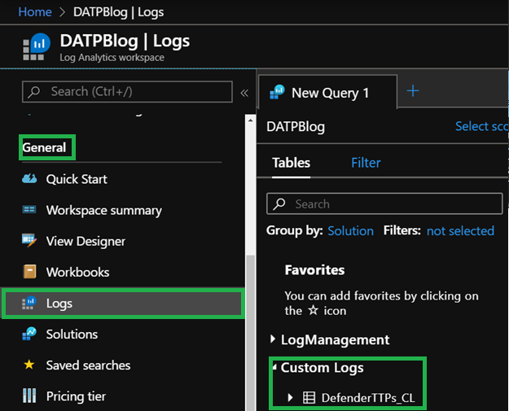Click the Home breadcrumb link
Viewport: 509px width, 411px height.
(x=34, y=12)
